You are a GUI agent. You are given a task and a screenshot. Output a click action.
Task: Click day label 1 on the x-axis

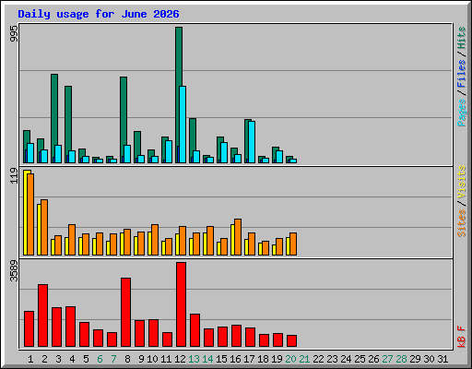pos(30,359)
